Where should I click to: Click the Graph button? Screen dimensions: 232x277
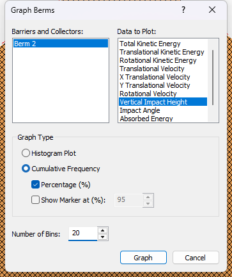pos(143,258)
